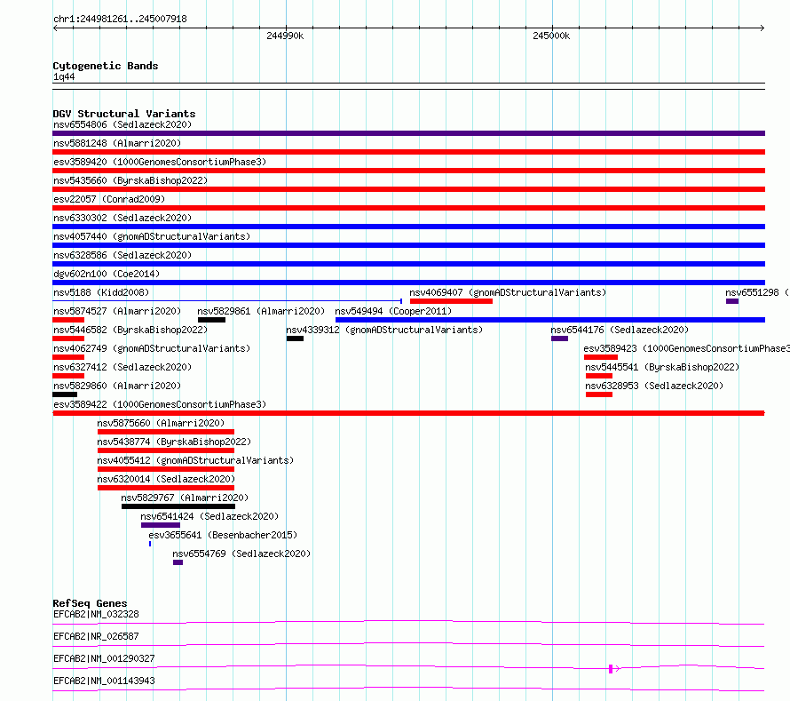Click the black bar under nsv5829767
Image resolution: width=790 pixels, height=701 pixels.
(178, 506)
